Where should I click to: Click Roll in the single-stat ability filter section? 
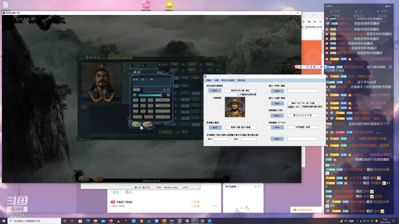coord(277,91)
